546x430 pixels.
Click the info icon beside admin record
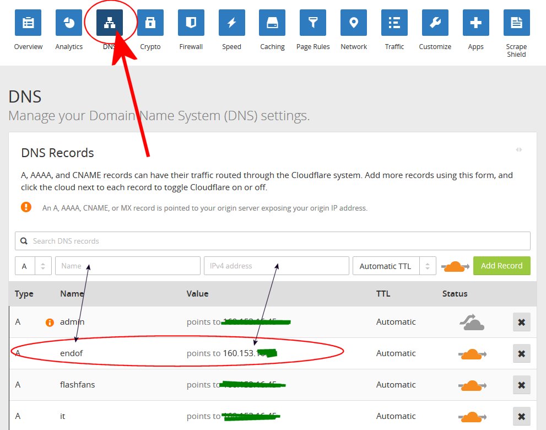[x=50, y=322]
